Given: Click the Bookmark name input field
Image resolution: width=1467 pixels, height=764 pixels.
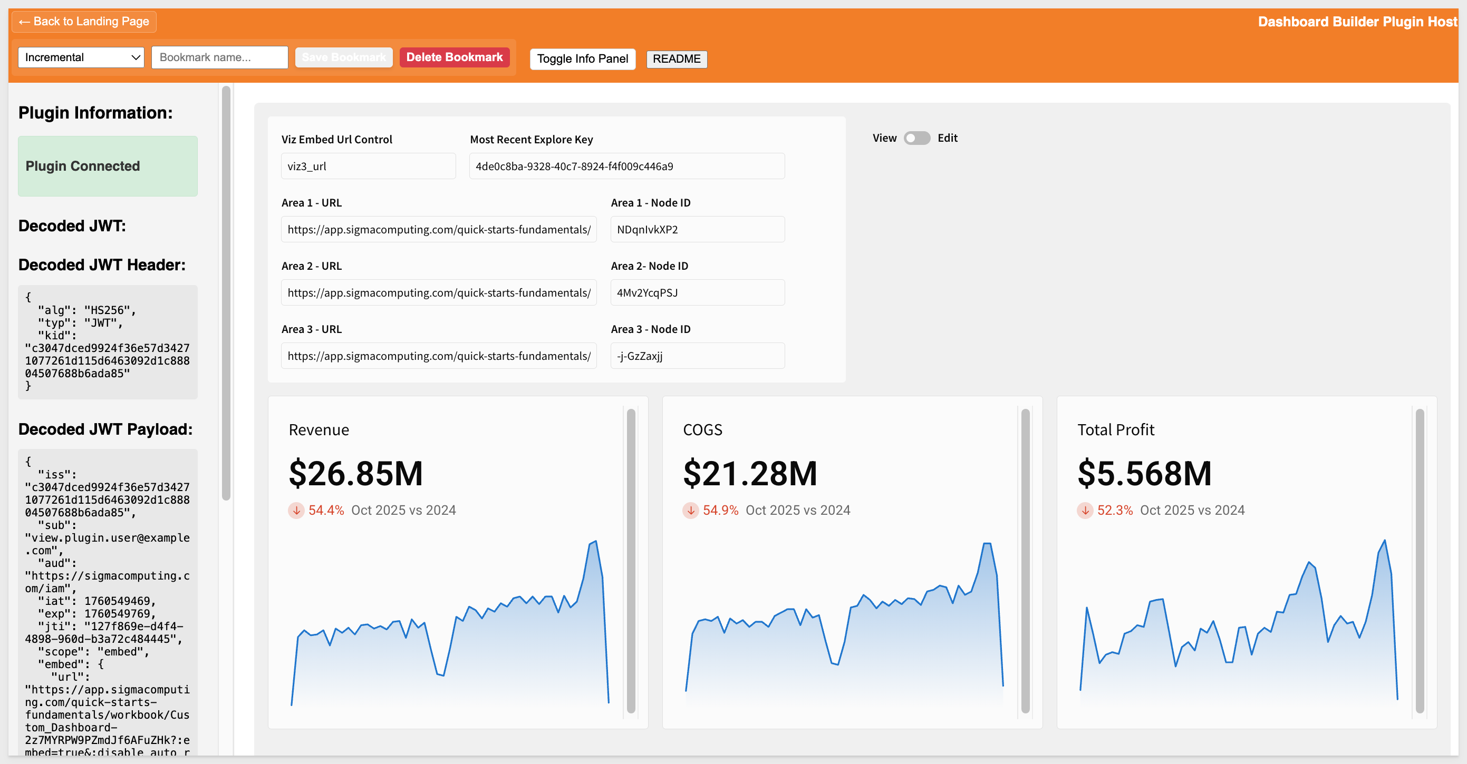Looking at the screenshot, I should point(219,57).
